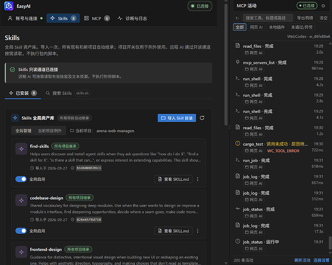
Task: Click the 连接设置 link
Action: coord(321,260)
